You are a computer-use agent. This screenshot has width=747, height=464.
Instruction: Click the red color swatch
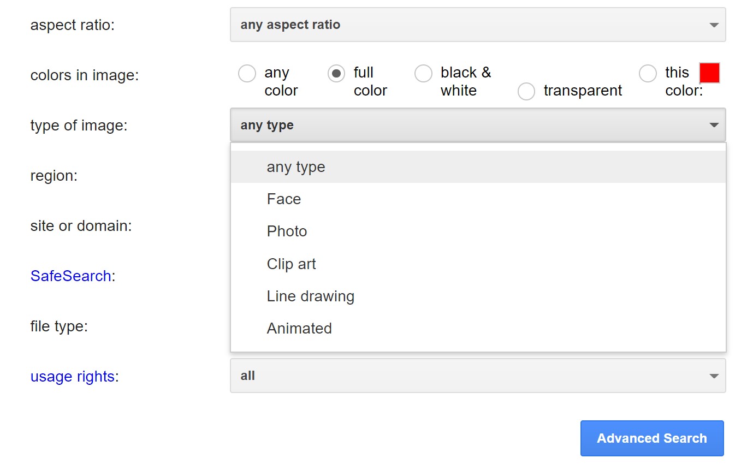tap(709, 73)
